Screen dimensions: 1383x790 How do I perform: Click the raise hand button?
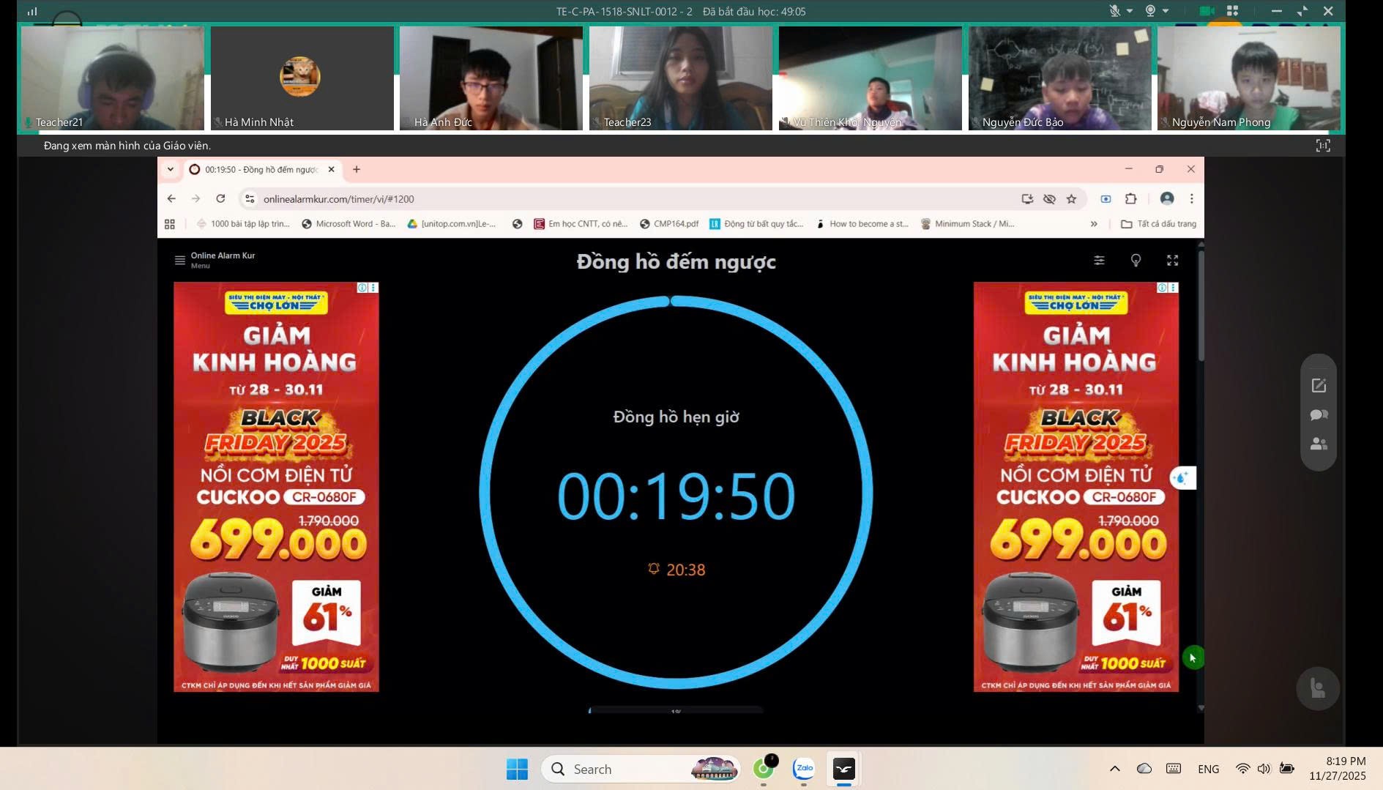click(x=1318, y=688)
